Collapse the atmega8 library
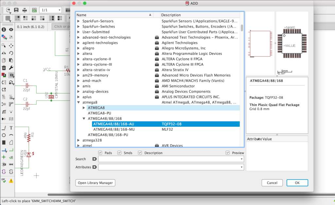Image resolution: width=335 pixels, height=205 pixels. [79, 102]
